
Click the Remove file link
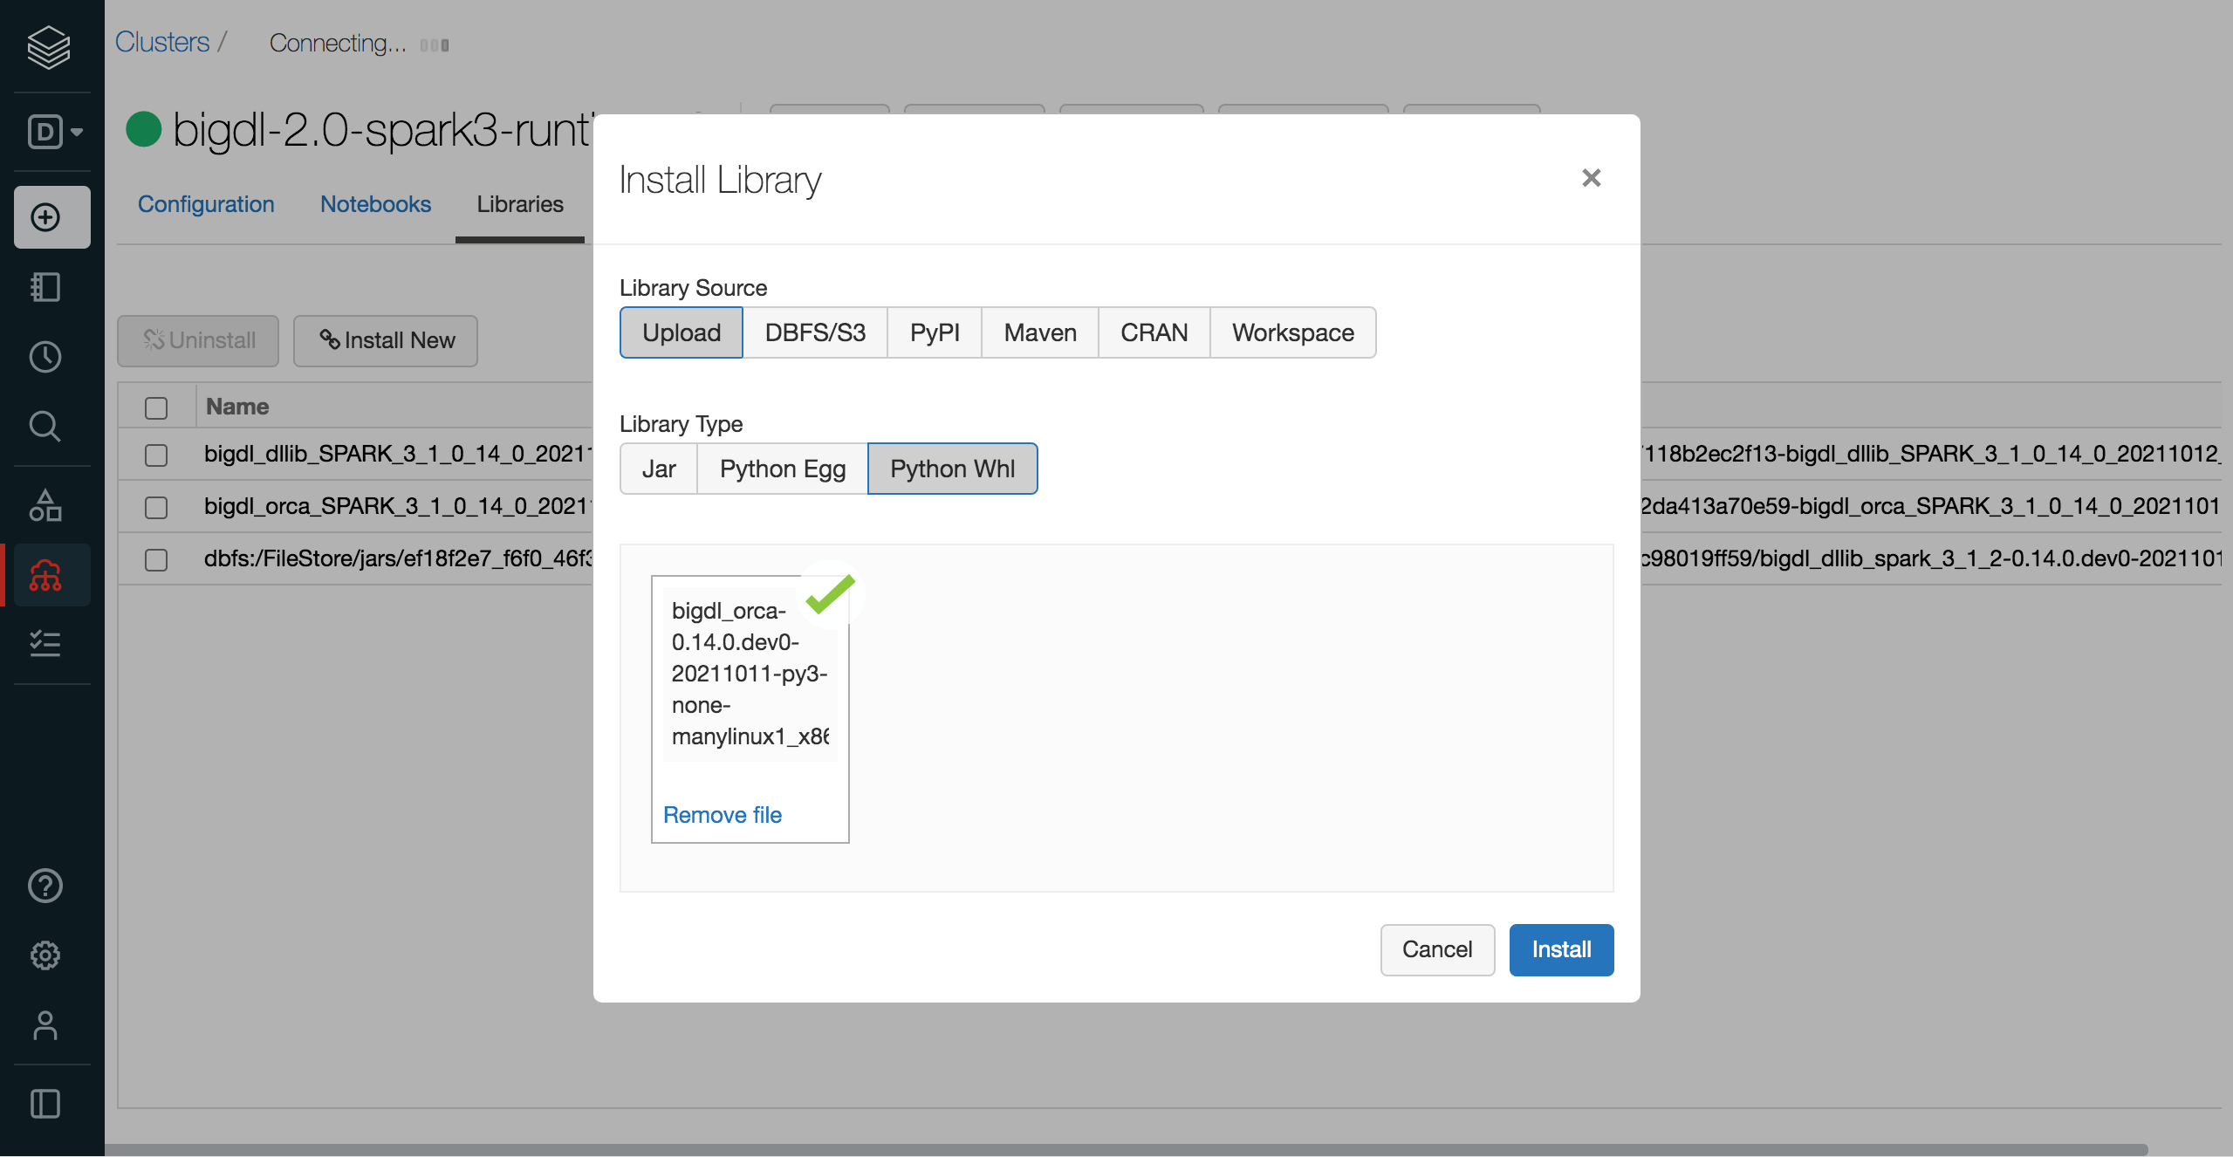tap(723, 814)
